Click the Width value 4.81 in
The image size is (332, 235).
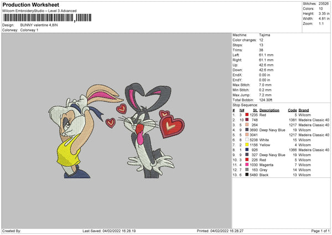point(324,19)
